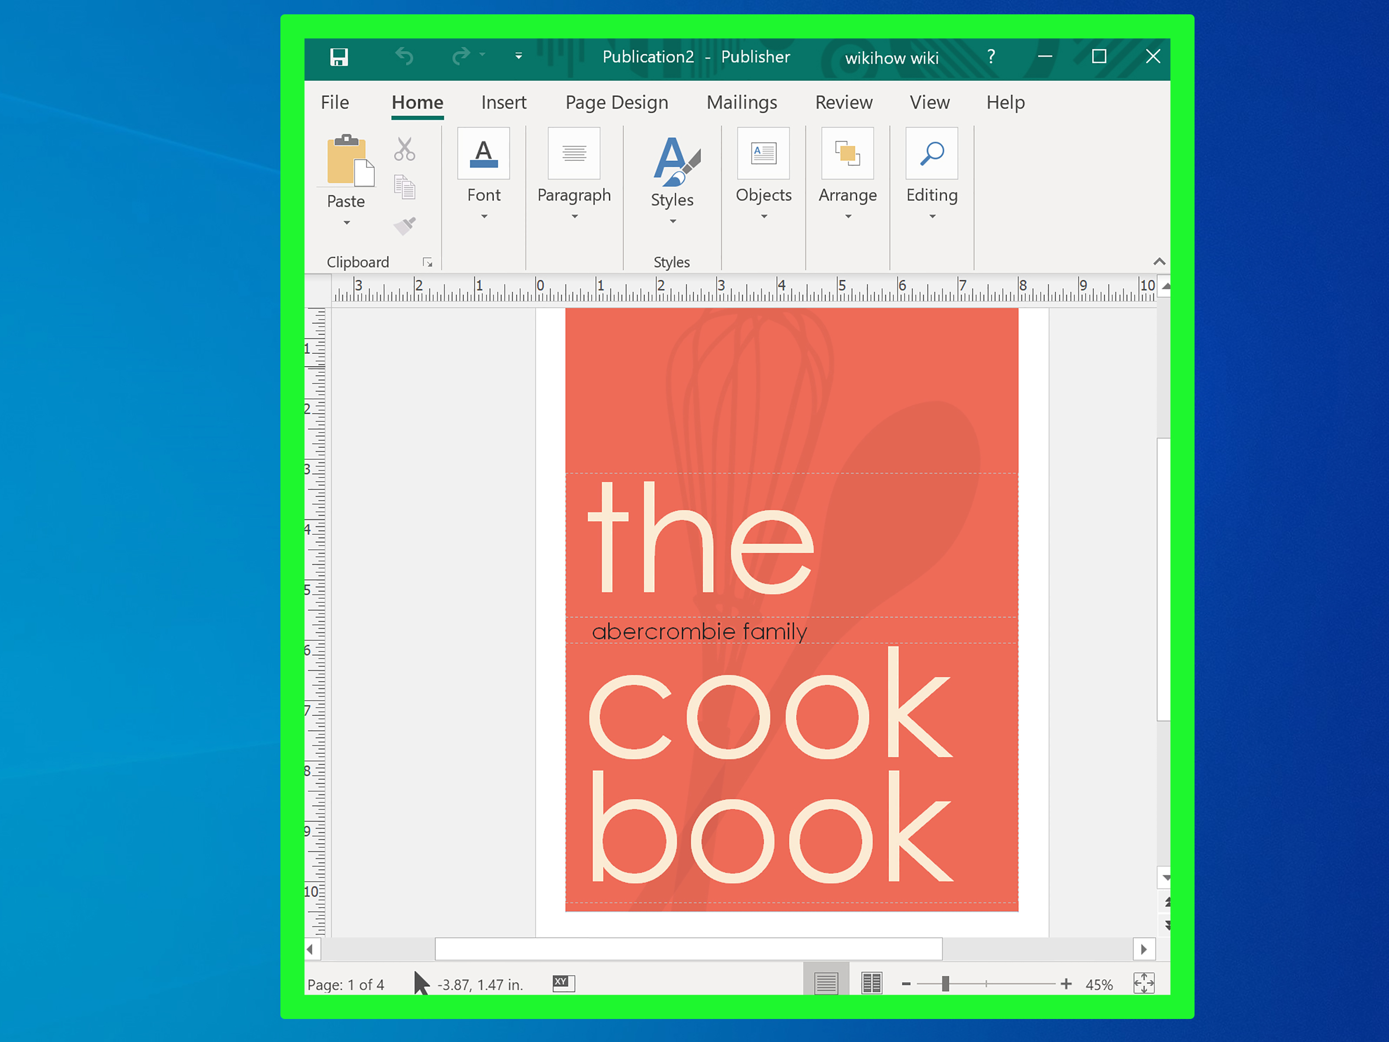Collapse the ribbon with the chevron
The width and height of the screenshot is (1389, 1042).
tap(1159, 261)
